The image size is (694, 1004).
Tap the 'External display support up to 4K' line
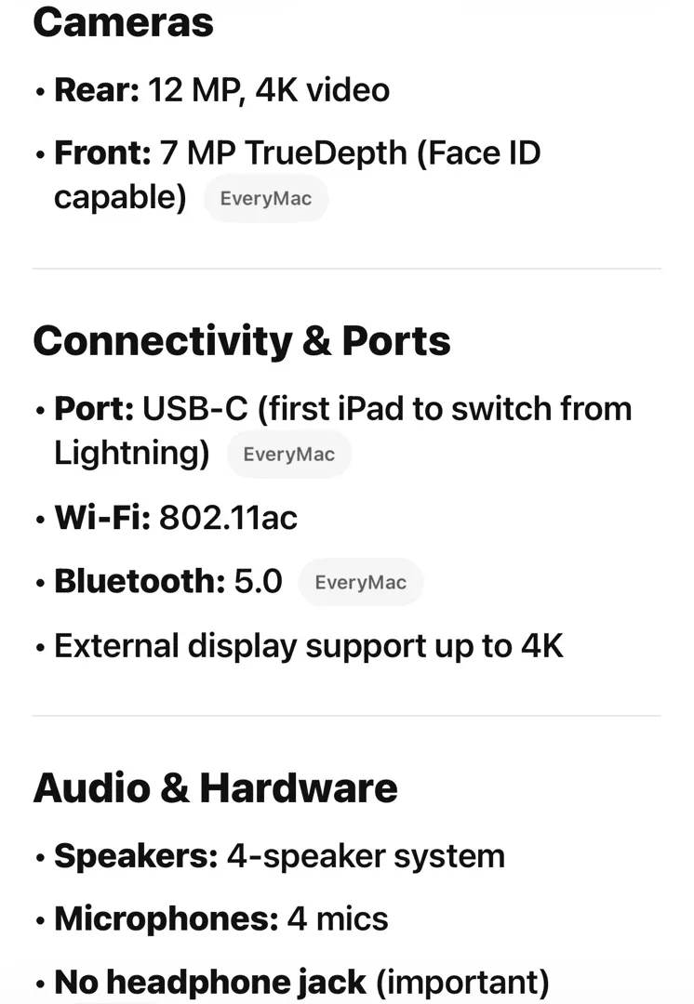pos(309,646)
